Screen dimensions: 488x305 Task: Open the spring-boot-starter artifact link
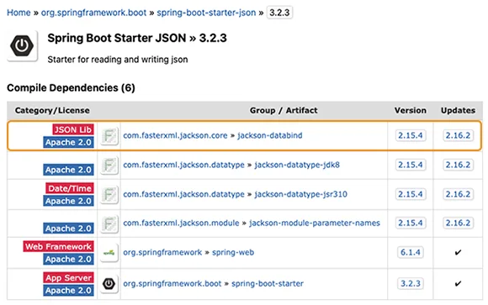pos(268,283)
